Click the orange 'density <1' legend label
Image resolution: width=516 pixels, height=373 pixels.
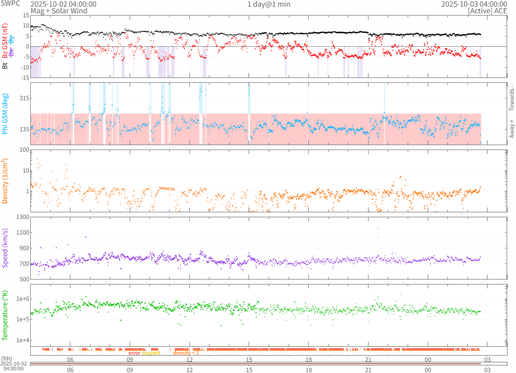pyautogui.click(x=186, y=353)
